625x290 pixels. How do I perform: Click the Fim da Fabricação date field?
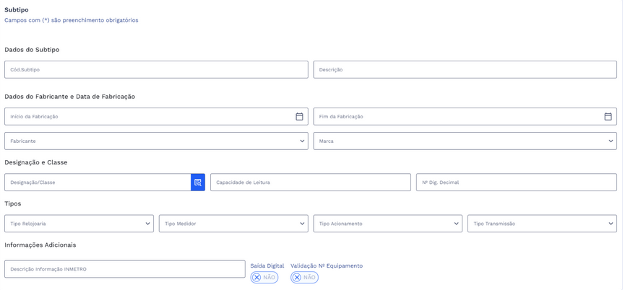[x=455, y=117]
